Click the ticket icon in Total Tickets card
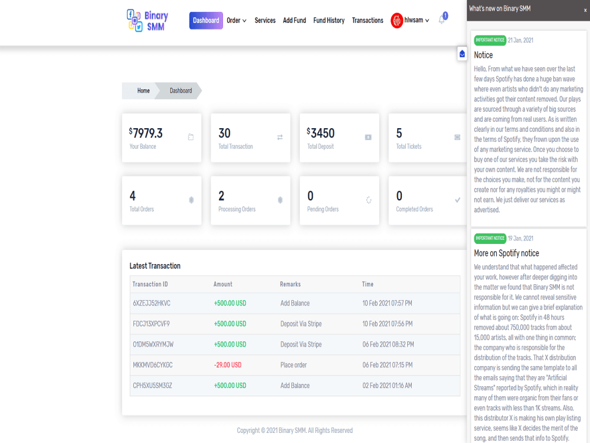The image size is (590, 443). [x=457, y=137]
